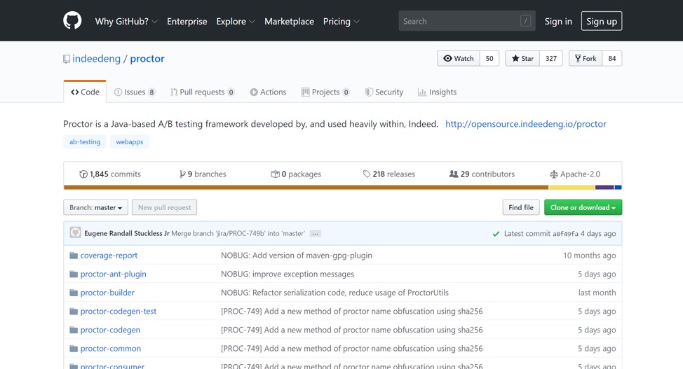This screenshot has width=683, height=369.
Task: Click the webapps topic tag
Action: (129, 142)
